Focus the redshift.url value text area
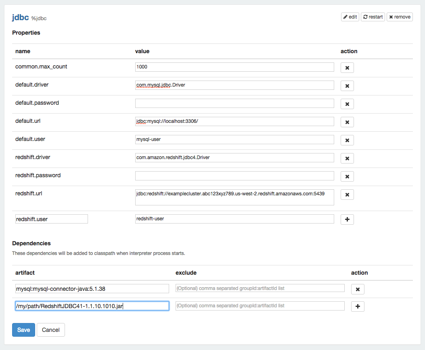This screenshot has height=350, width=425. (x=234, y=197)
